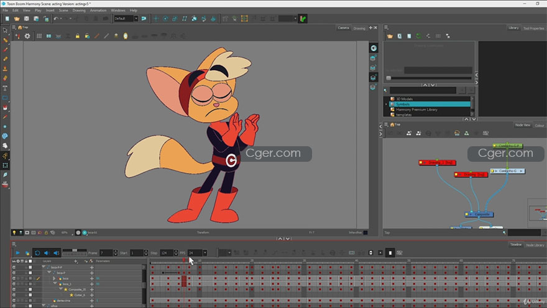Toggle visibility of Composite_35 layer
Screen dimensions: 547x308
(14, 289)
